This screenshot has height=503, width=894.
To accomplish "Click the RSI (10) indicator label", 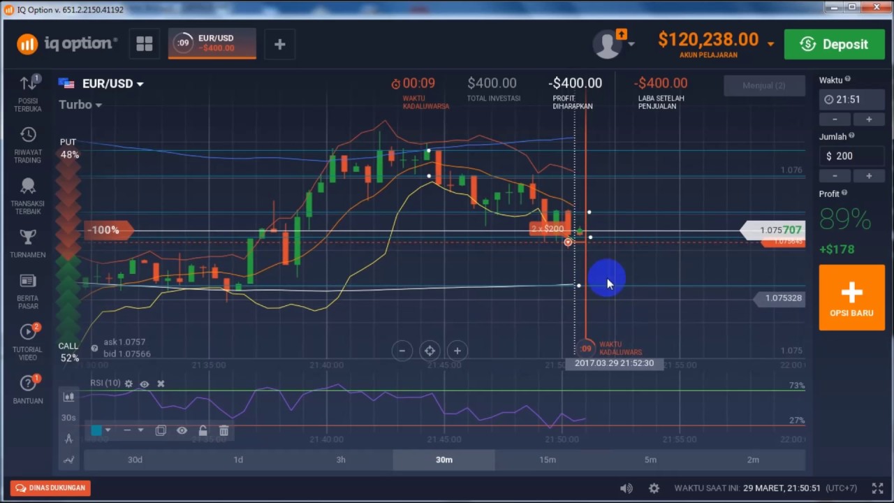I will [105, 383].
